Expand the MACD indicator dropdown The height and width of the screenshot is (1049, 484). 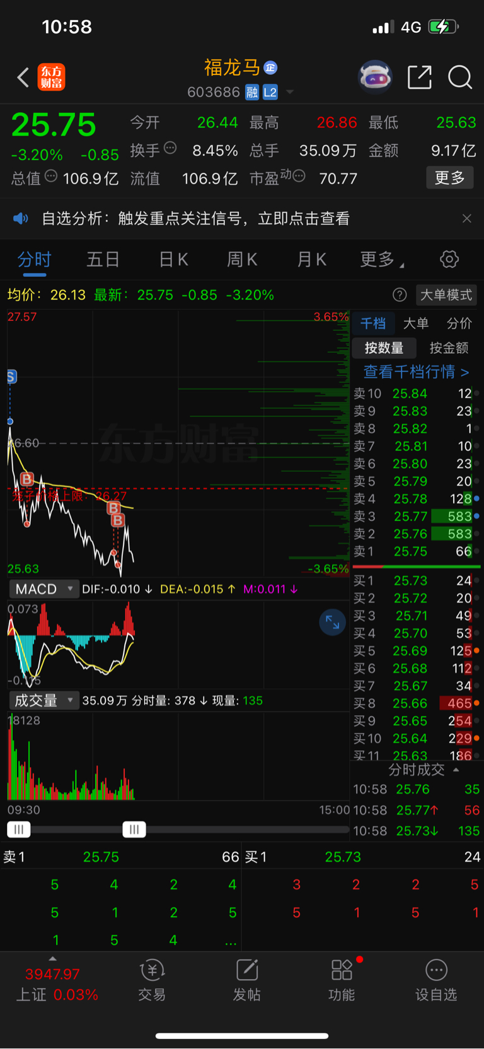tap(44, 589)
